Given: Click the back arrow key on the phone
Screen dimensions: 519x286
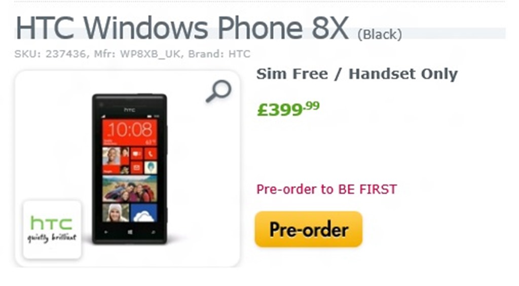Looking at the screenshot, I should [106, 232].
